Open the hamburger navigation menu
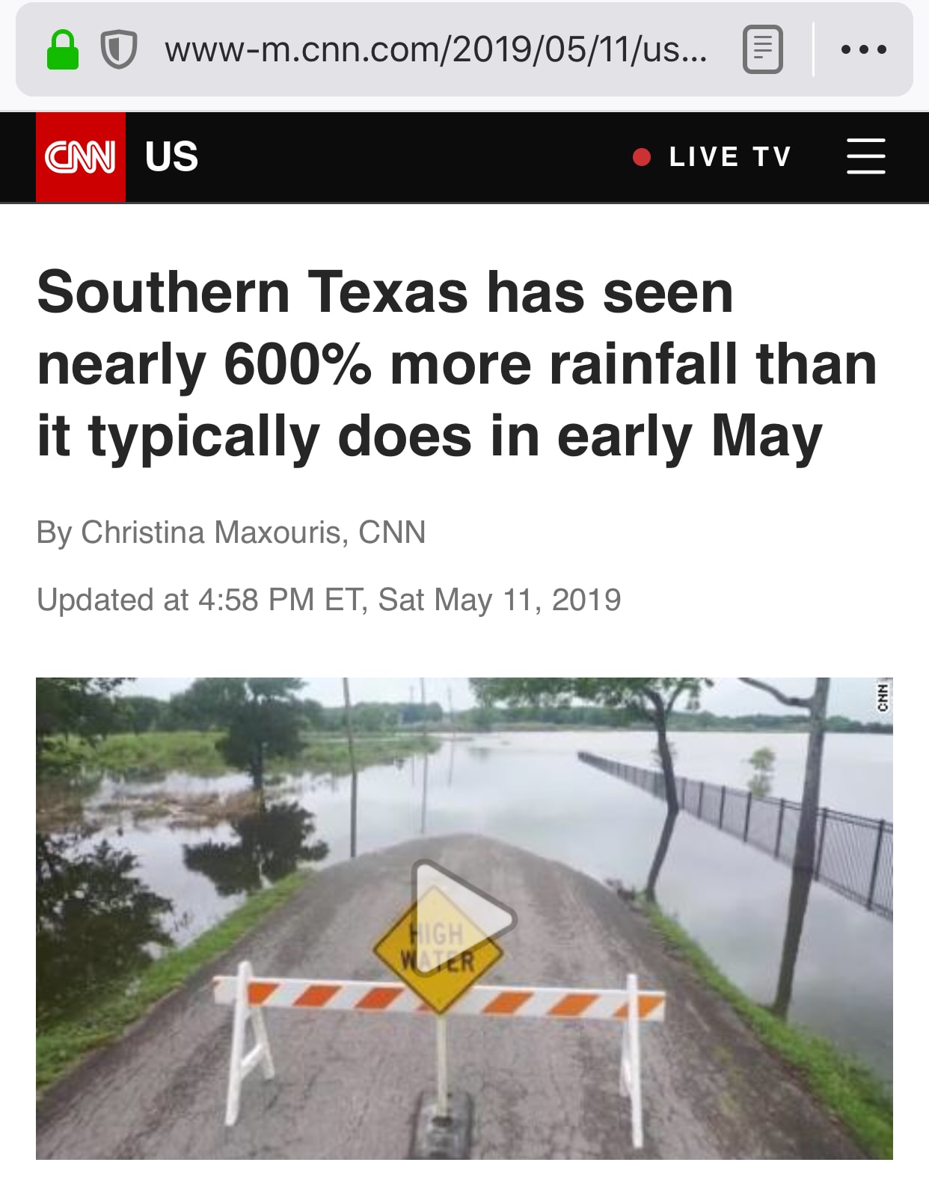Screen dimensions: 929x1192 coord(865,156)
